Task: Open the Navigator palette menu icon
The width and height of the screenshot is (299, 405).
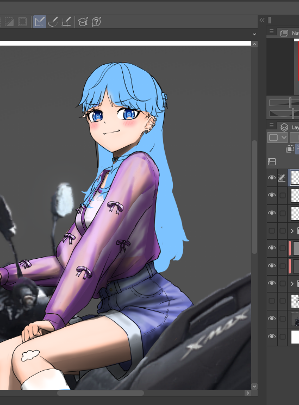Action: [271, 31]
